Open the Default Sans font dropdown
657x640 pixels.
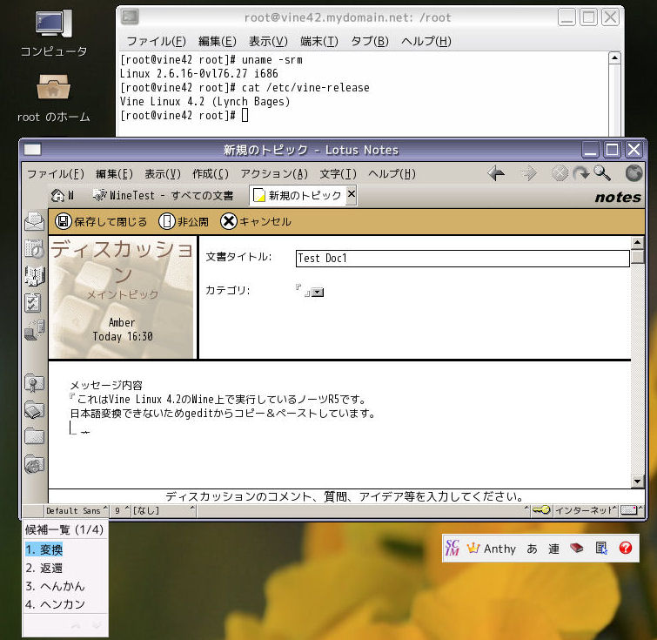pyautogui.click(x=76, y=510)
